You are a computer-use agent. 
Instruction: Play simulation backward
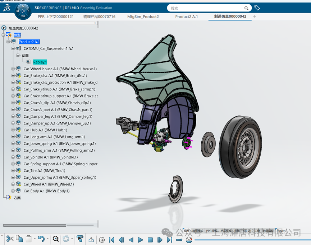tap(131, 240)
